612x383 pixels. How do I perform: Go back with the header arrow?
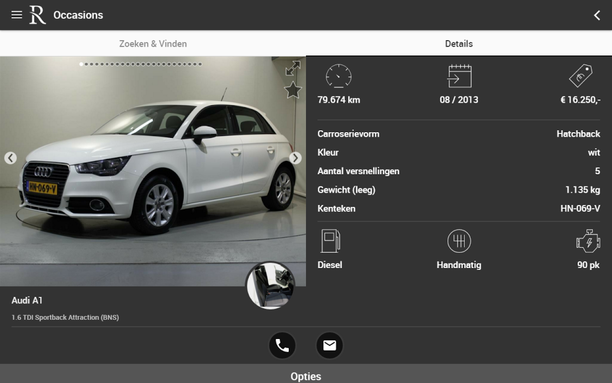(597, 15)
